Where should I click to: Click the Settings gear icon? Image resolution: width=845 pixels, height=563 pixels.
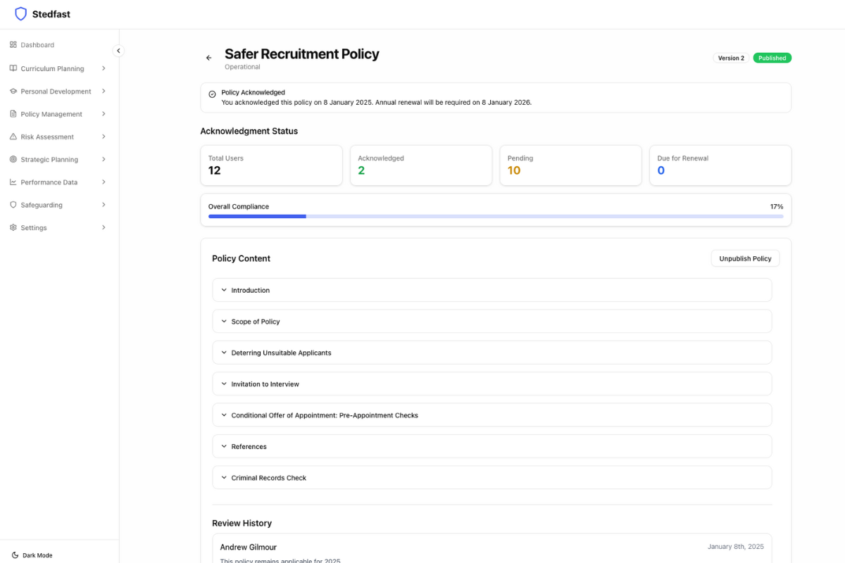[x=13, y=228]
